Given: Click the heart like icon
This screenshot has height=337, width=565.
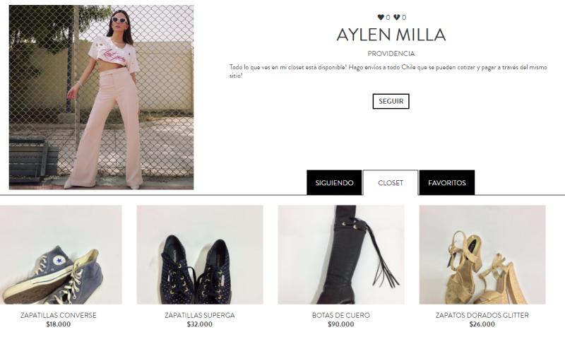Looking at the screenshot, I should tap(381, 17).
